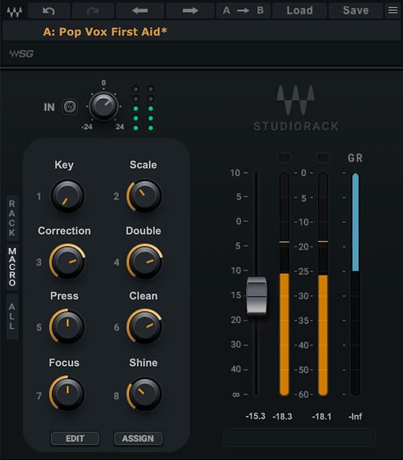Screen dimensions: 403x460
Task: Click the redo arrow icon
Action: [x=92, y=10]
